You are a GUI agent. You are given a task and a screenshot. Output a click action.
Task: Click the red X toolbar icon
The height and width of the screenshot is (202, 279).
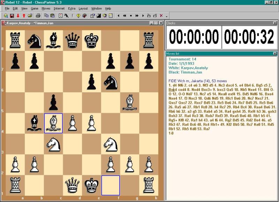click(x=161, y=16)
